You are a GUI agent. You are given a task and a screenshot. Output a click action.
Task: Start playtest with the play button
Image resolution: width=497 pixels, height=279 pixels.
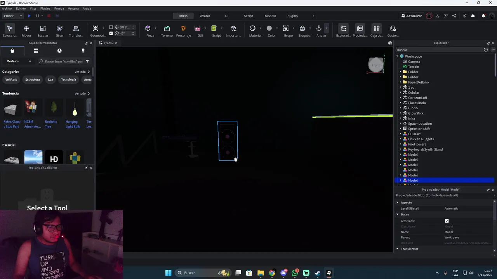[x=29, y=16]
